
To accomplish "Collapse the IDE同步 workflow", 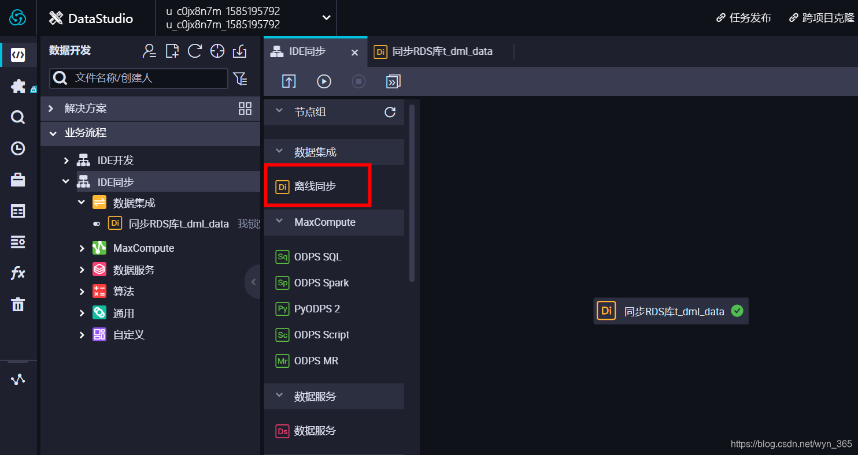I will [66, 182].
